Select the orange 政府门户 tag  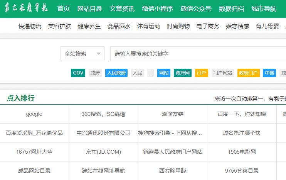249,73
